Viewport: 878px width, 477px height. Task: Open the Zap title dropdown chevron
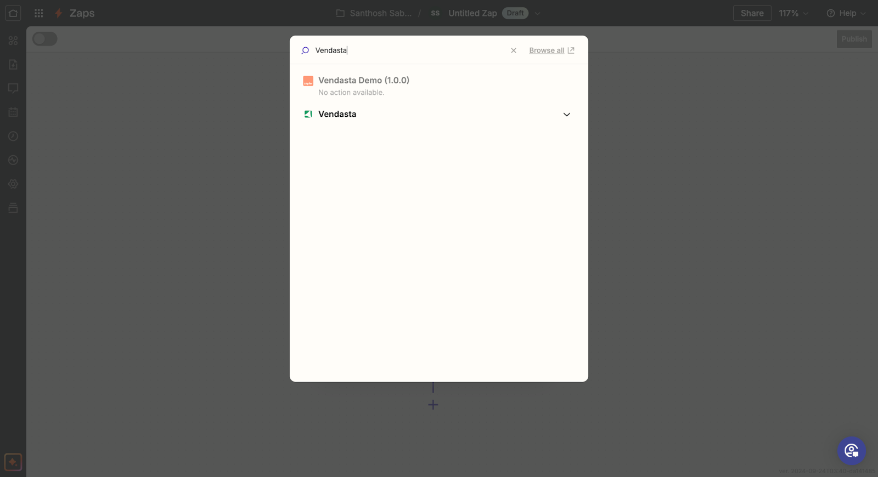[537, 13]
